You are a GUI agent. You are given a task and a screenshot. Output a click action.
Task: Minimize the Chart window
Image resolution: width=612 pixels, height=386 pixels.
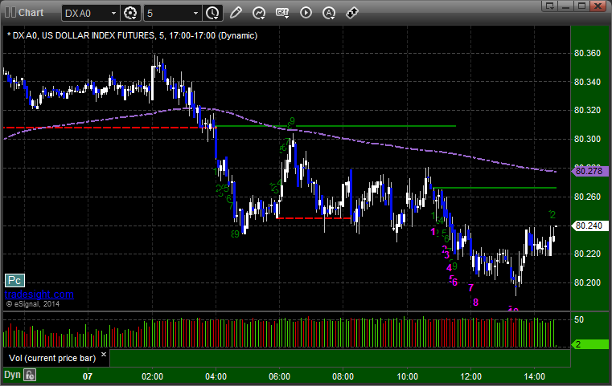[x=566, y=6]
